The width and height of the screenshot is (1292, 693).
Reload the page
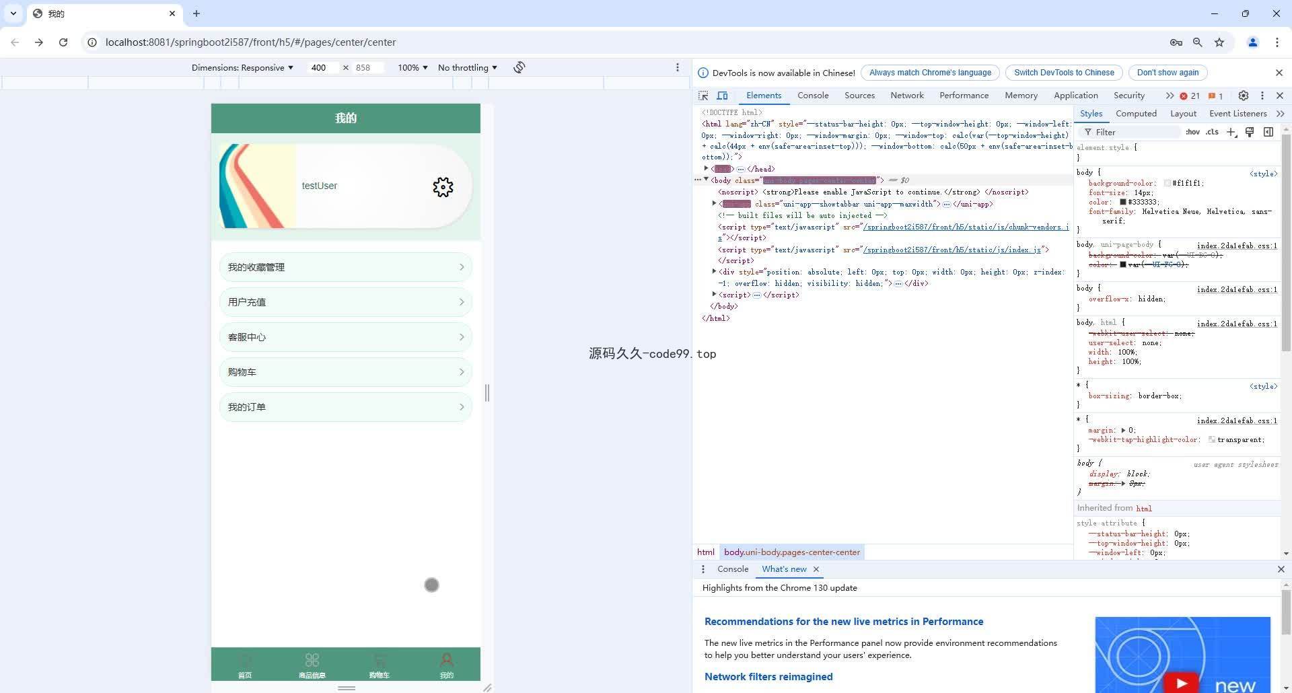(x=63, y=42)
